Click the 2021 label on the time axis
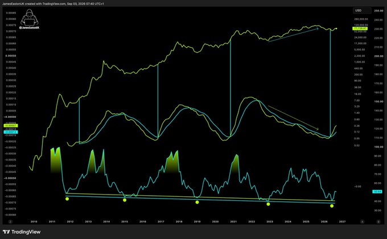This screenshot has width=387, height=239. [233, 222]
